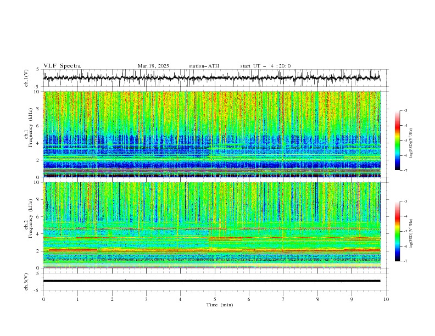Click the 'station=ATH' label
Image resolution: width=435 pixels, height=336 pixels.
(204, 66)
